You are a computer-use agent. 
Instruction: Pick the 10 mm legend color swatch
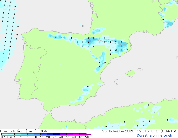[37, 134]
